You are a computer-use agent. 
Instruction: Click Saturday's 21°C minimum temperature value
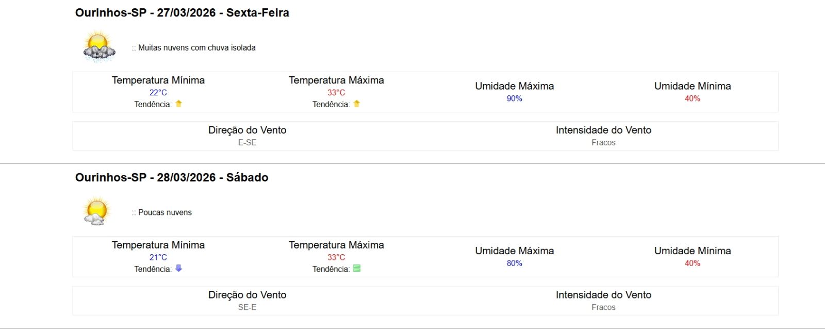[158, 257]
